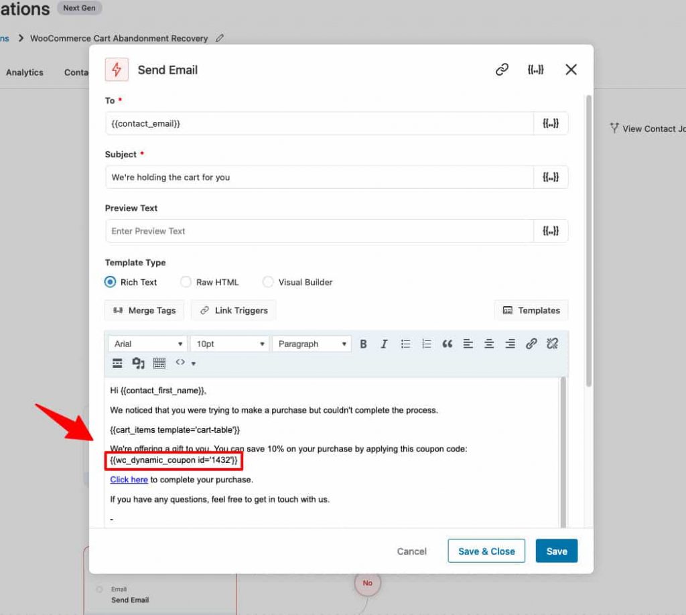Click the blue Save button
The height and width of the screenshot is (615, 686).
click(x=557, y=551)
